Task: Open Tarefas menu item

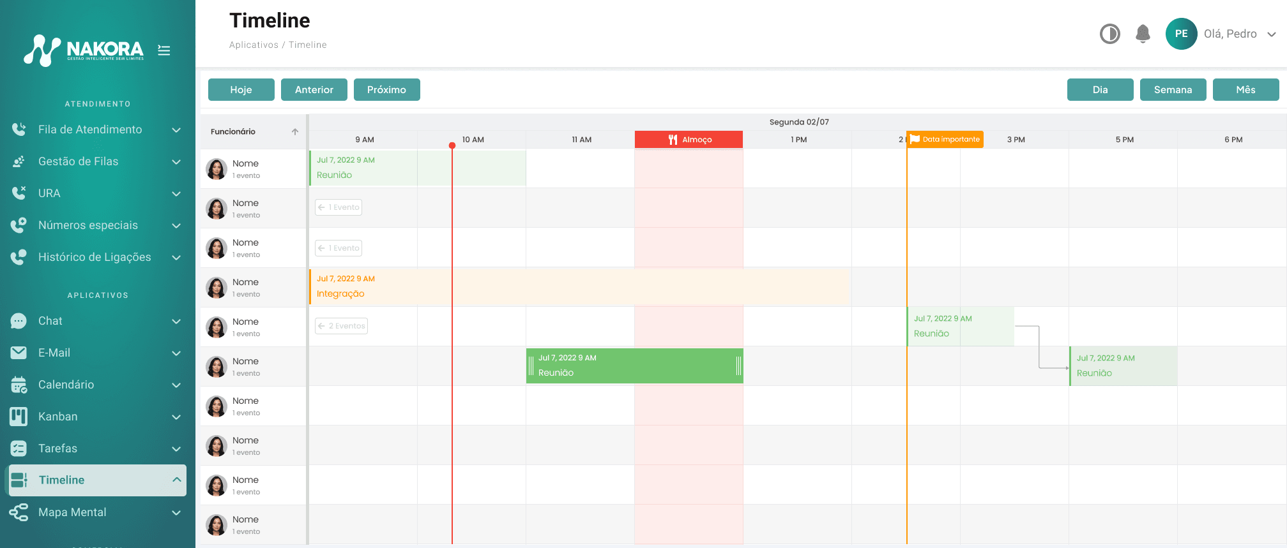Action: tap(96, 448)
